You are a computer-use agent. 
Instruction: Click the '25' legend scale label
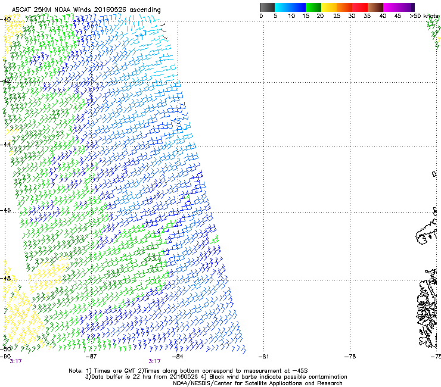337,16
